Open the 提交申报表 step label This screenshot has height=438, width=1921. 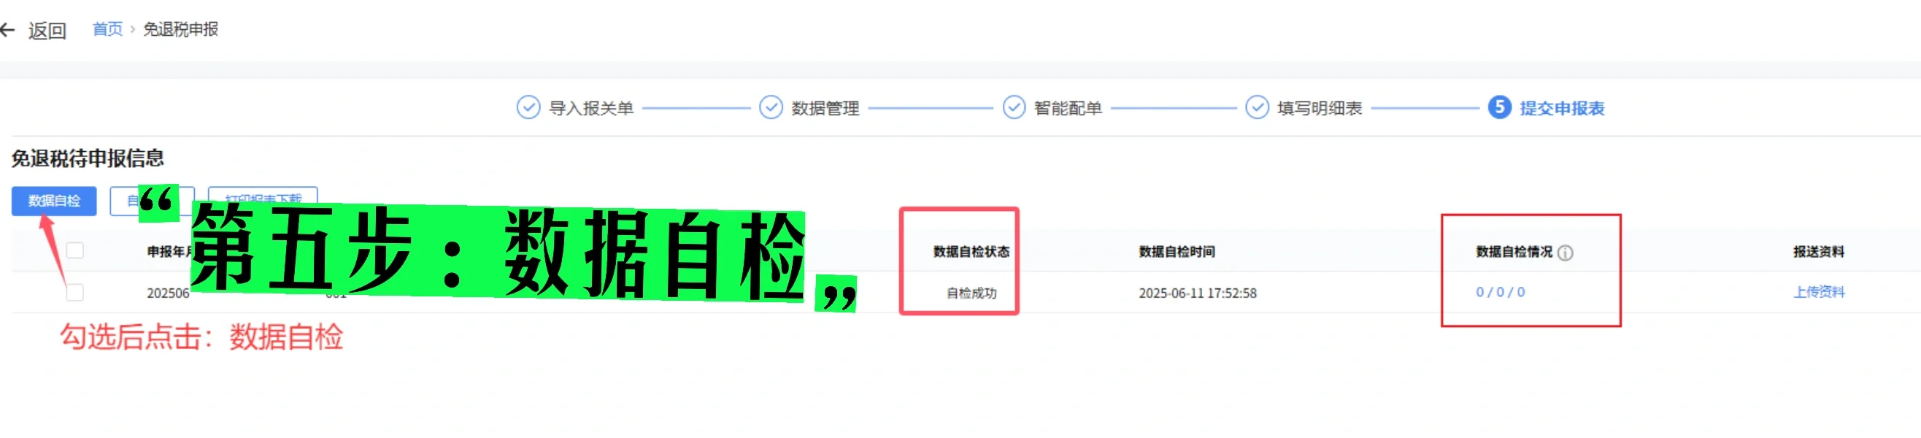pos(1562,108)
